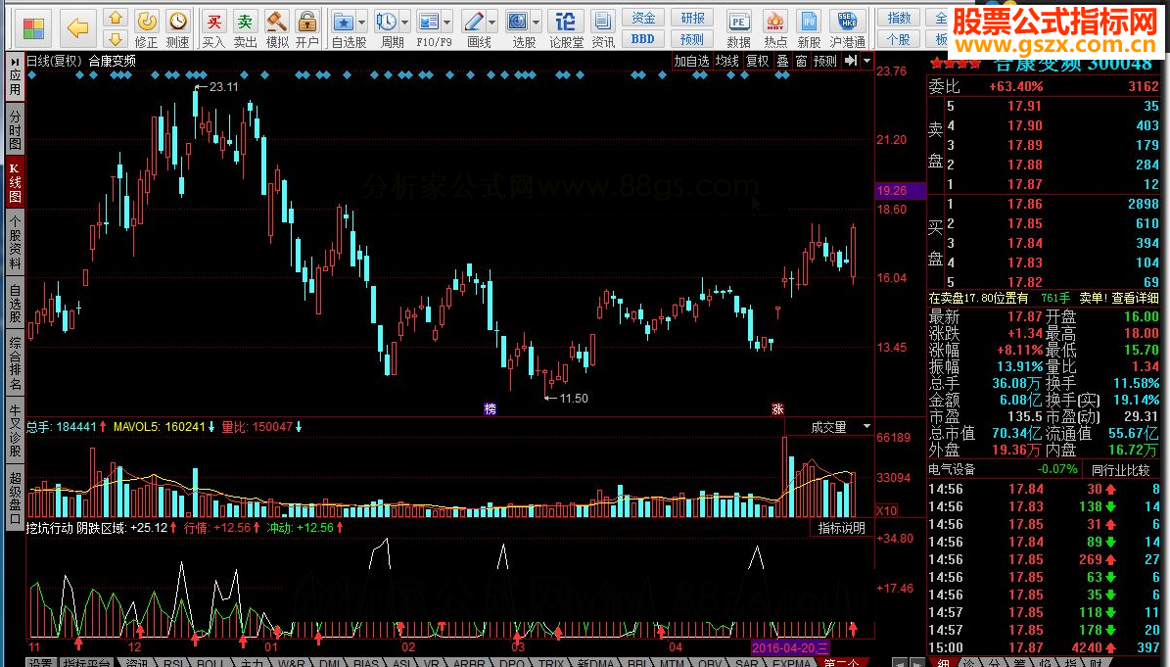
Task: Open the 自选股 watchlist folder icon
Action: (344, 23)
